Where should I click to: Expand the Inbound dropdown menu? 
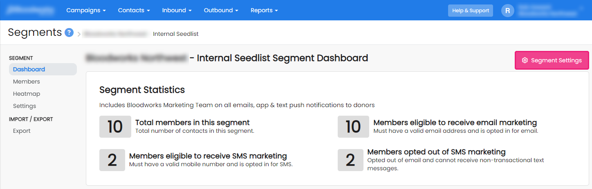pyautogui.click(x=177, y=11)
